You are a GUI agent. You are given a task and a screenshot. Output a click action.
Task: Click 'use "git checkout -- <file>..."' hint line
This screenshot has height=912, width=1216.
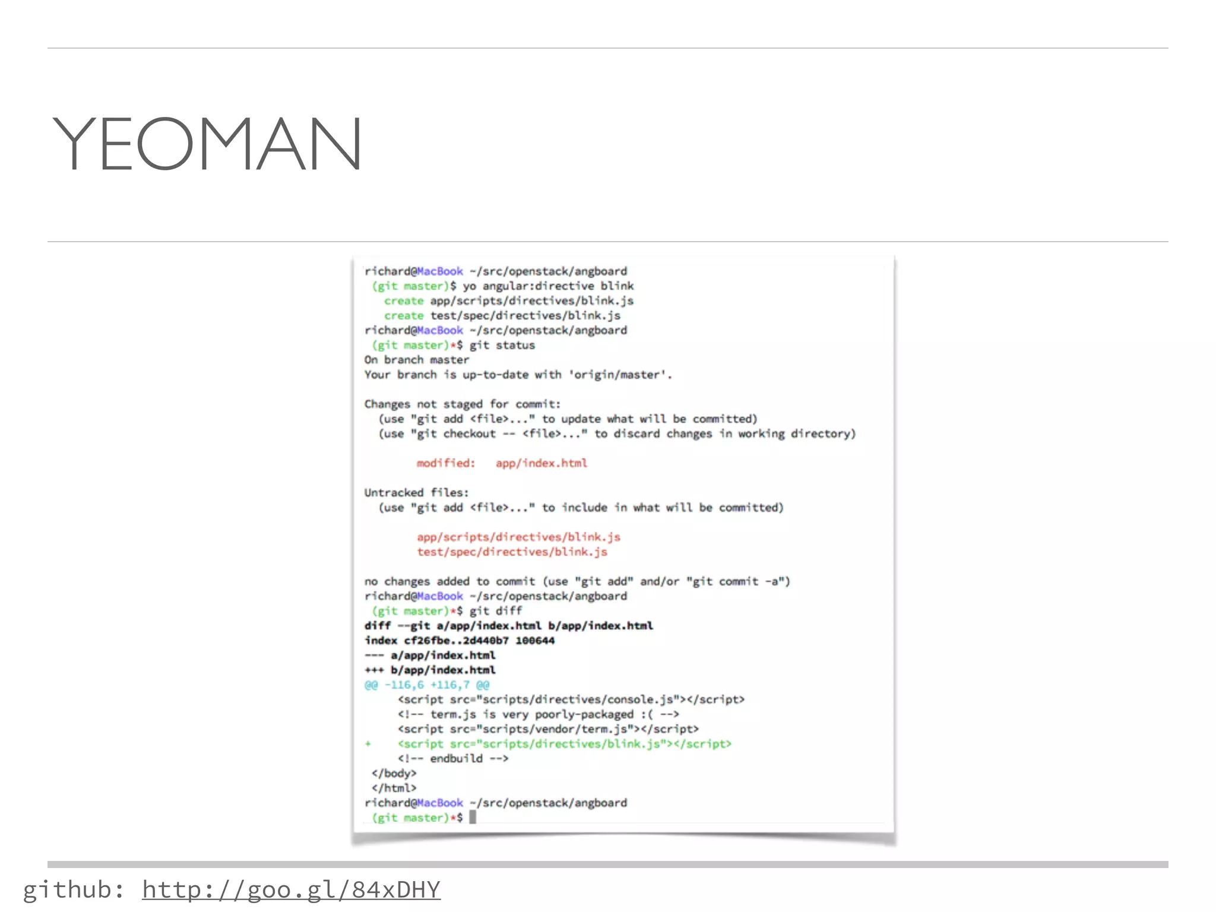(617, 434)
